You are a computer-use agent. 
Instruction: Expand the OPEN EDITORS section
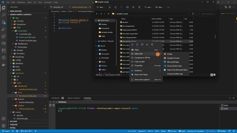click(16, 11)
